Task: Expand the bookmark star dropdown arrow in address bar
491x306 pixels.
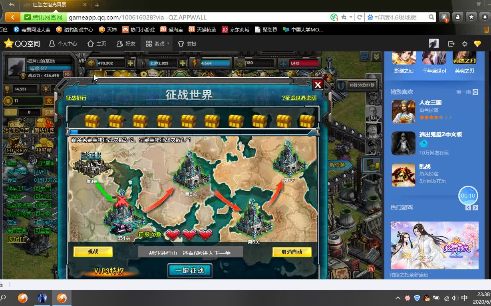Action: point(351,17)
